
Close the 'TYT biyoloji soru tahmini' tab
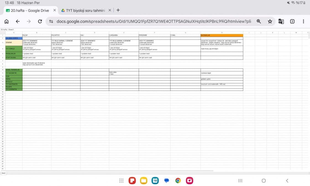[110, 10]
